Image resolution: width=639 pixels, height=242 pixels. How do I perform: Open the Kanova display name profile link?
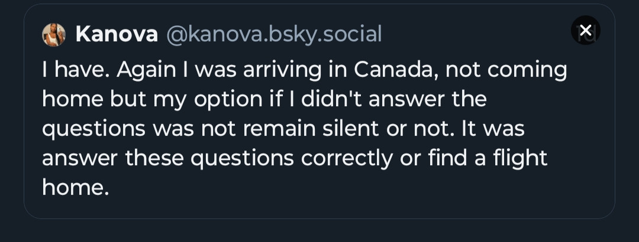point(117,34)
